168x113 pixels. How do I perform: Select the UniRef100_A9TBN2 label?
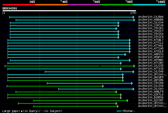(151, 60)
